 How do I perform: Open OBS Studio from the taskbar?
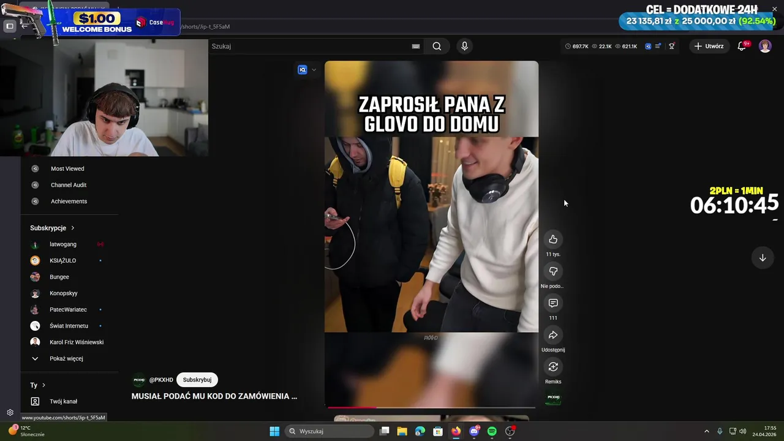click(x=510, y=431)
